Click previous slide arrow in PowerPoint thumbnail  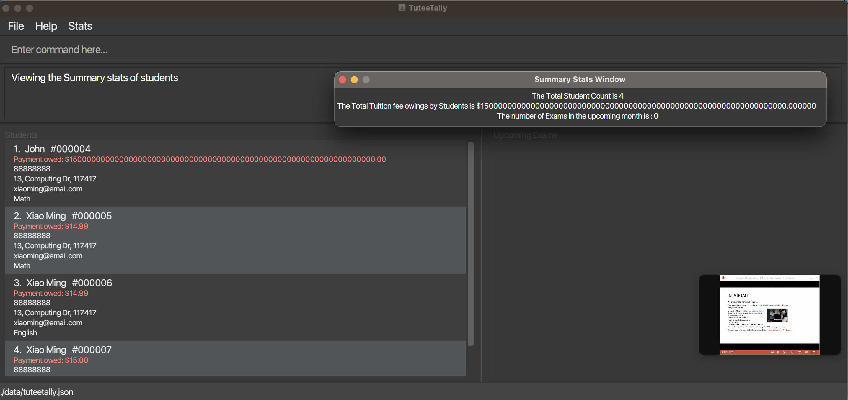pos(772,352)
